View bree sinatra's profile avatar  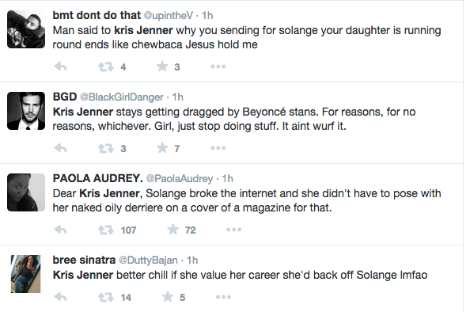26,274
